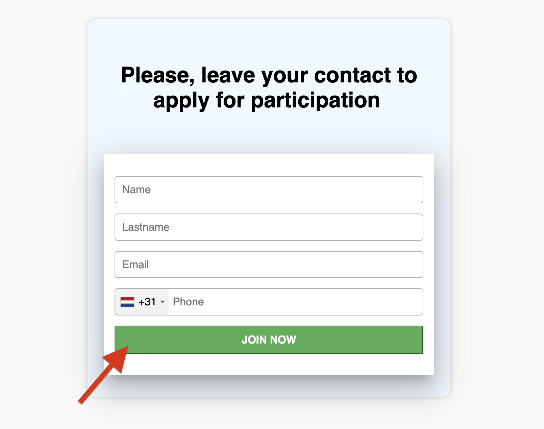Screen dimensions: 544x429
Task: Click the "Phone" placeholder text
Action: 188,302
